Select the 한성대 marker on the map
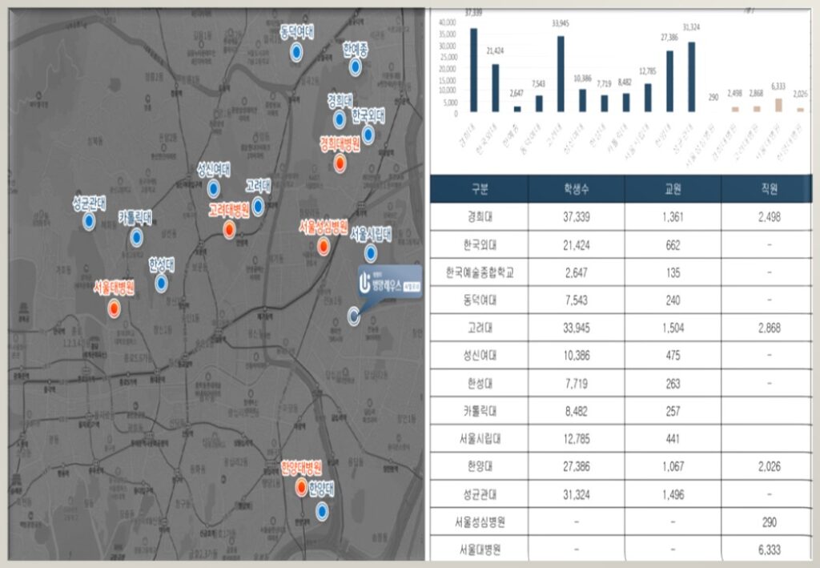Image resolution: width=820 pixels, height=568 pixels. click(x=162, y=284)
